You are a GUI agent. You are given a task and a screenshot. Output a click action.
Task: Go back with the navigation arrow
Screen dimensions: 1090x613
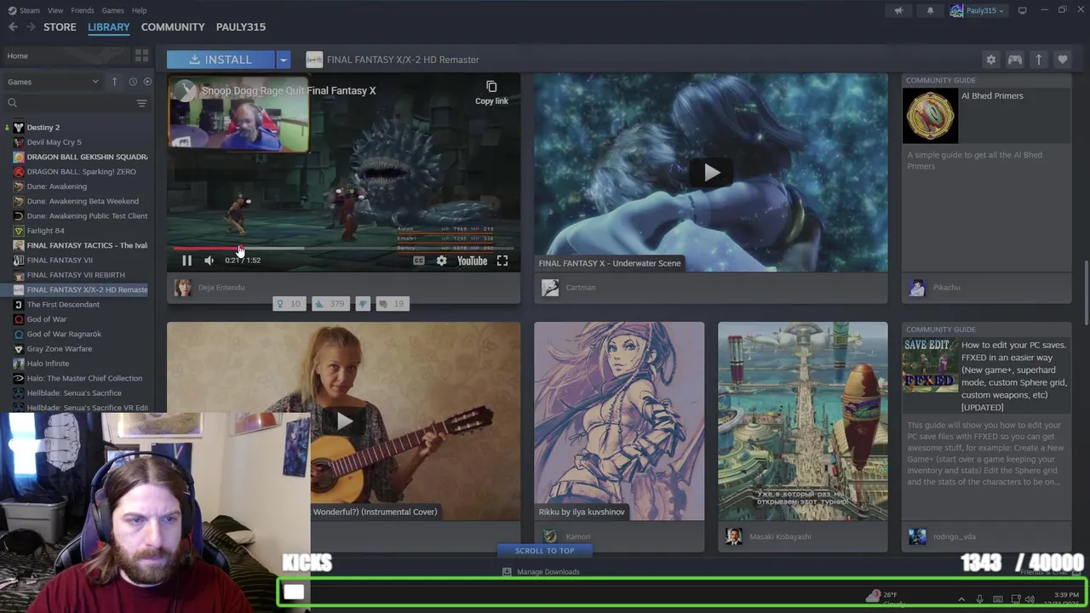[13, 26]
